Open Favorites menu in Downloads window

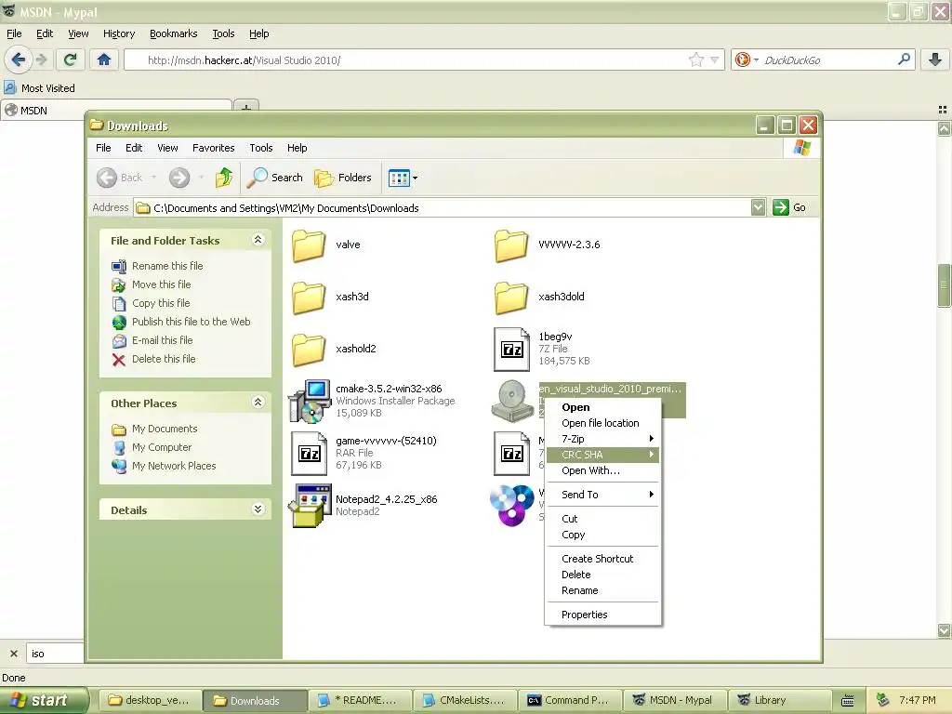[213, 148]
